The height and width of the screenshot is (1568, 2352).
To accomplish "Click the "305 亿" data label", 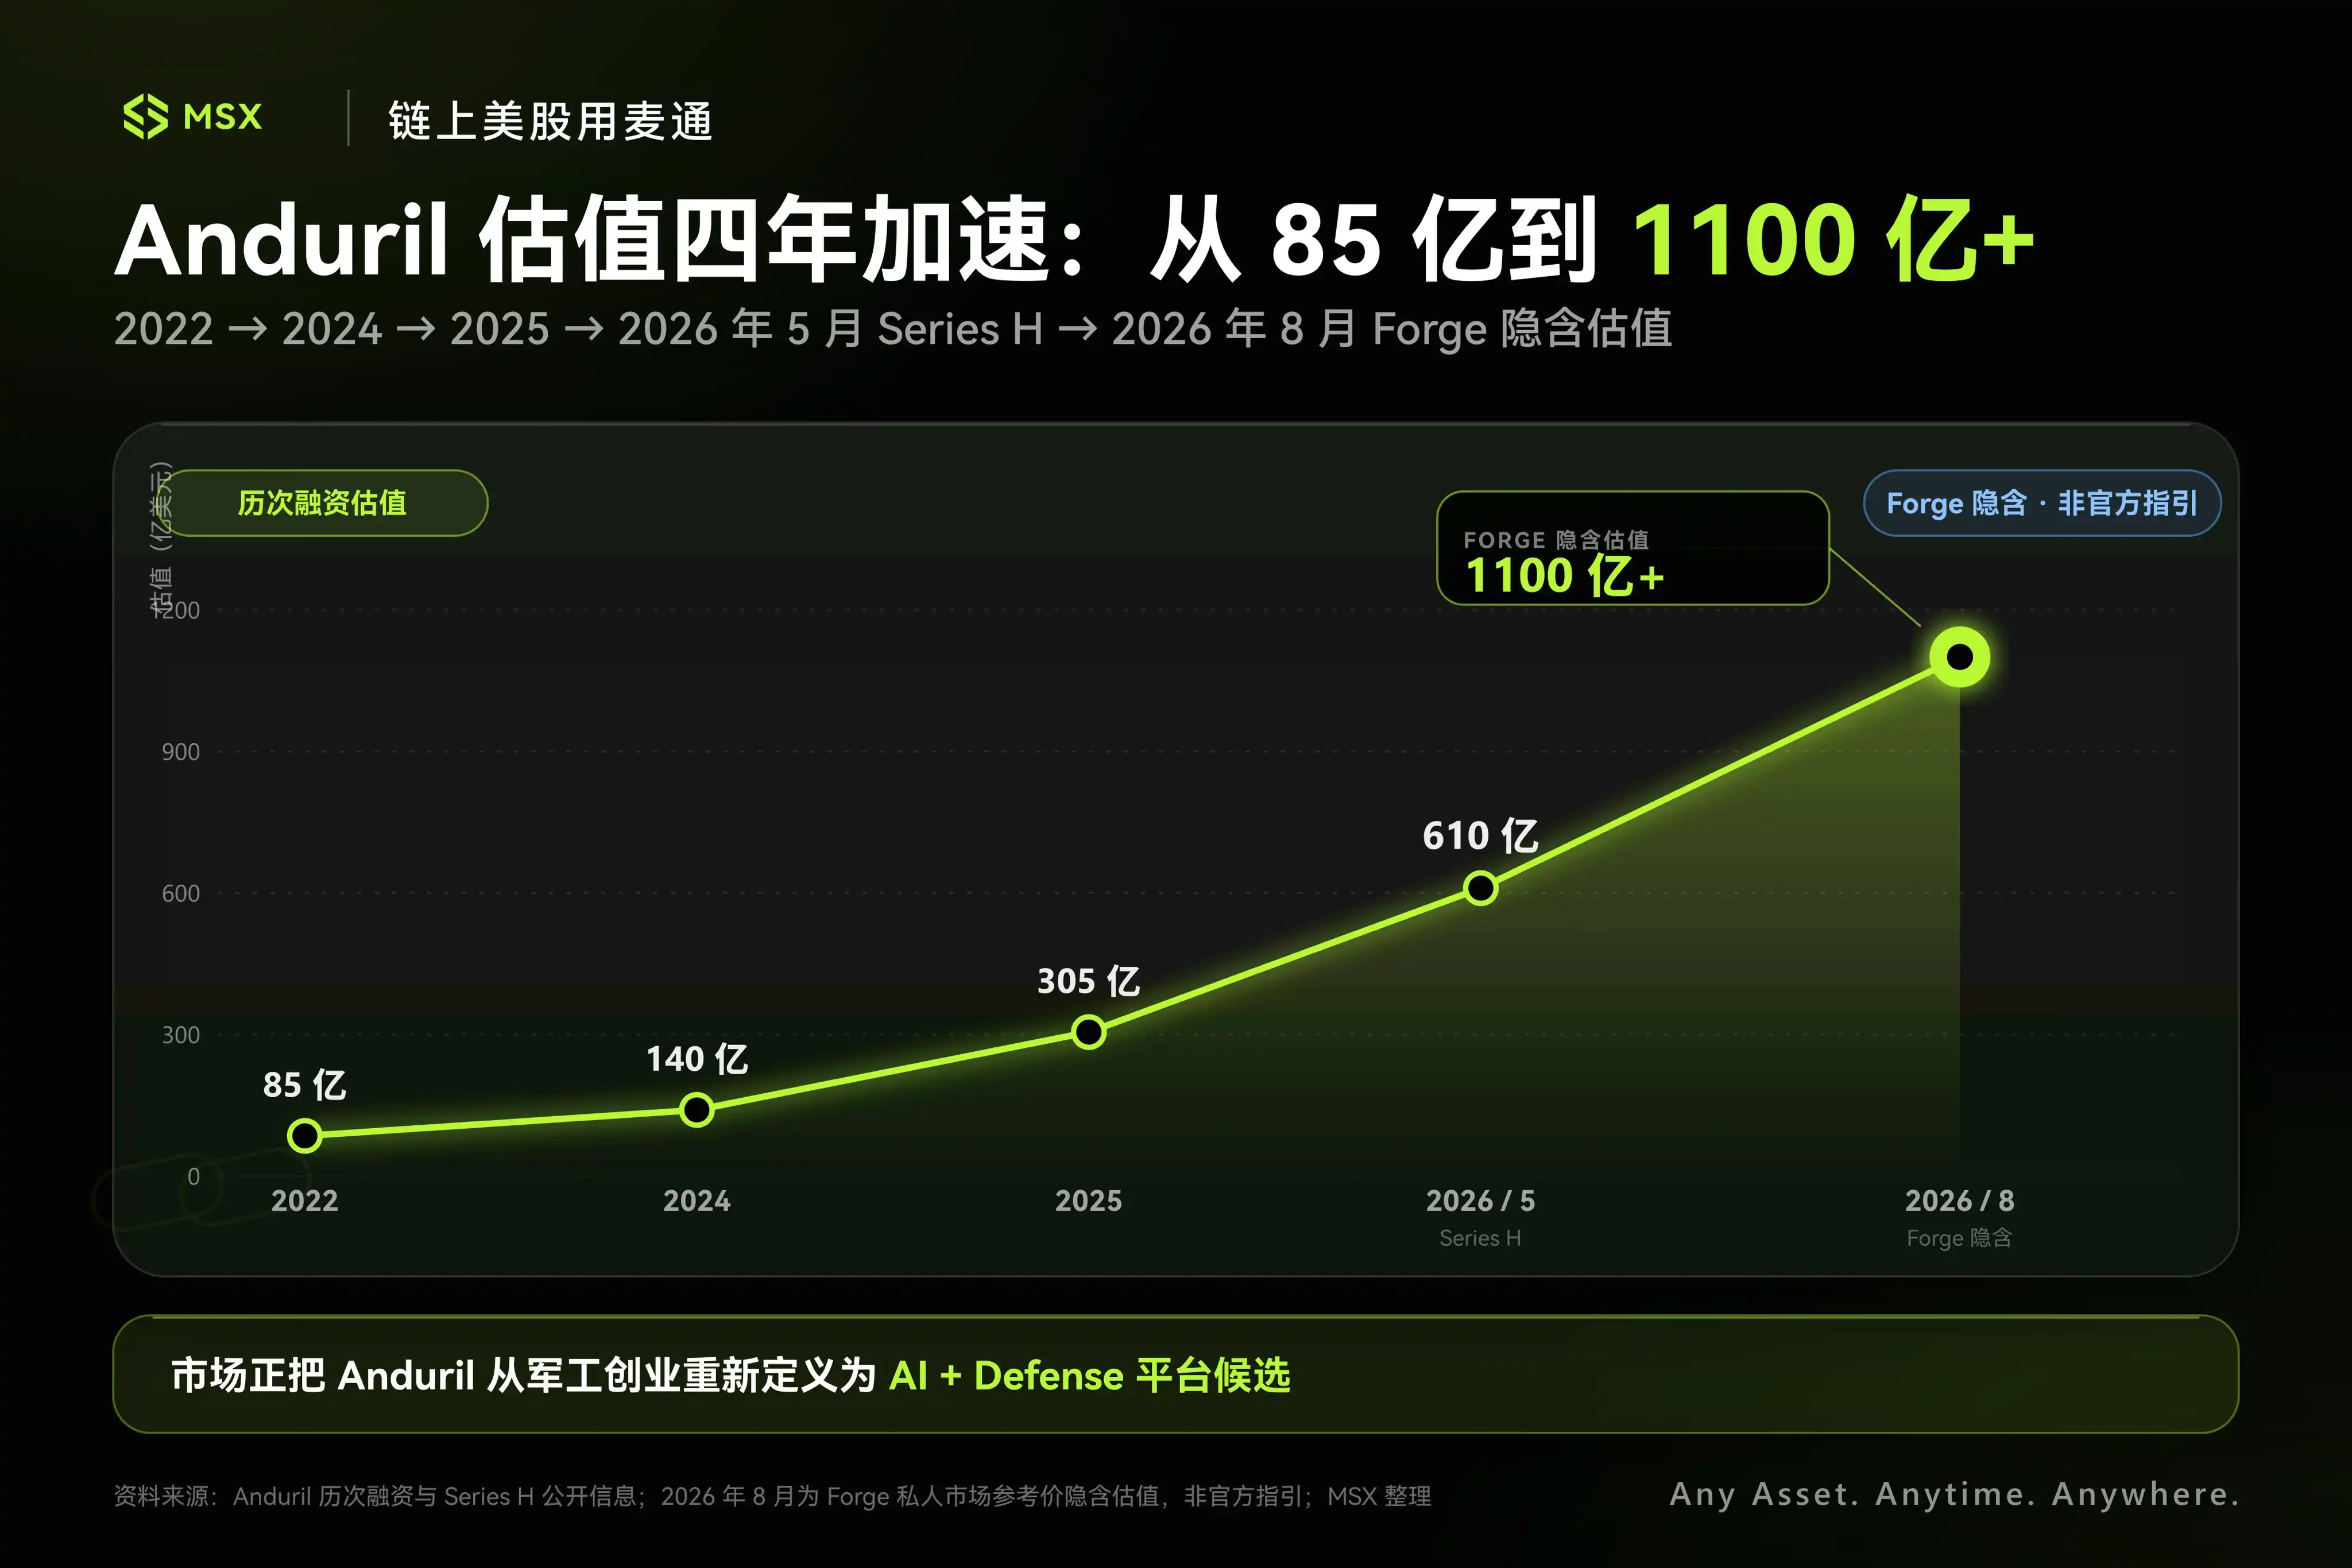I will tap(1089, 981).
